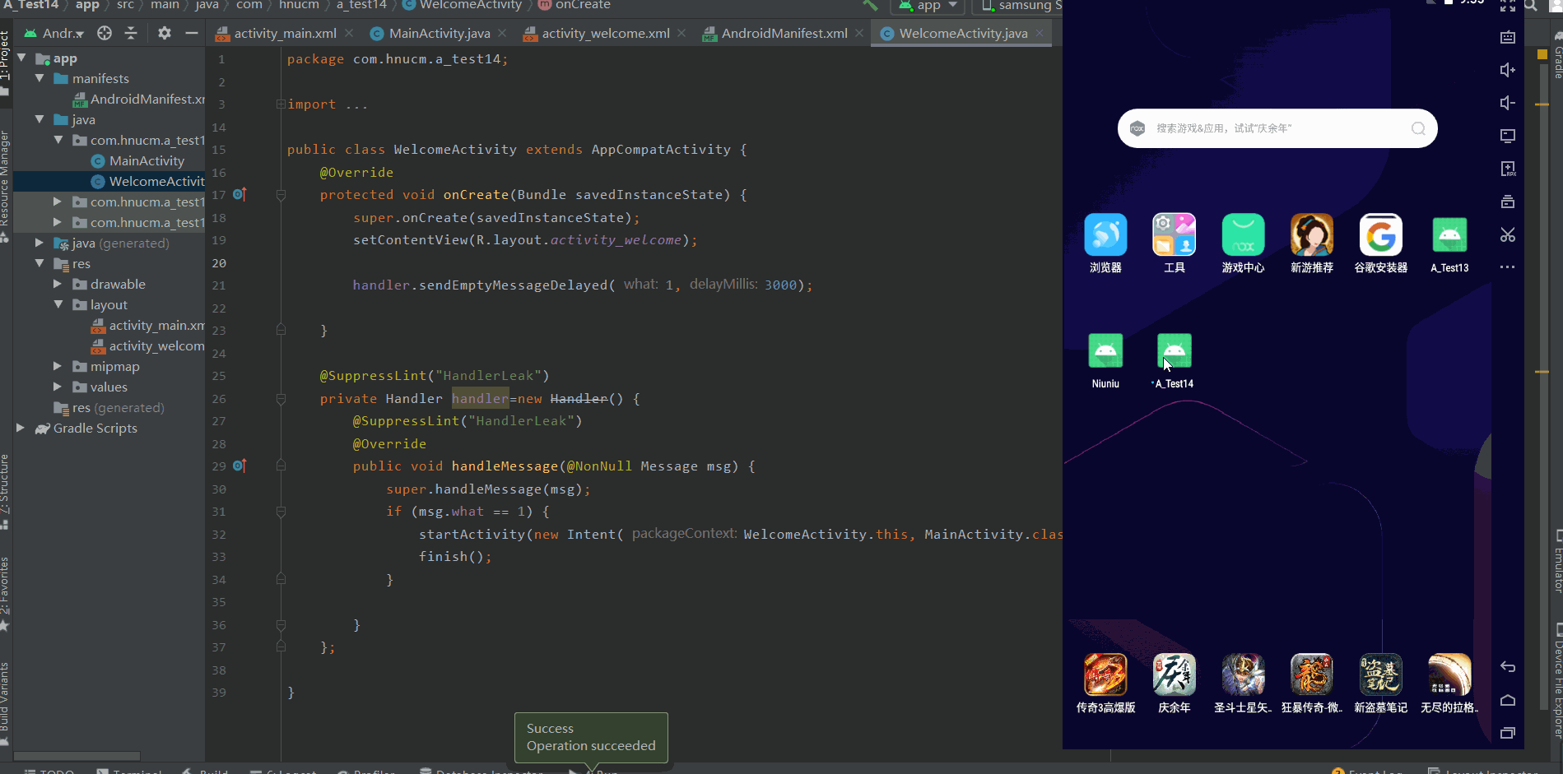The height and width of the screenshot is (774, 1563).
Task: Click emulator install APK icon
Action: click(x=1508, y=169)
